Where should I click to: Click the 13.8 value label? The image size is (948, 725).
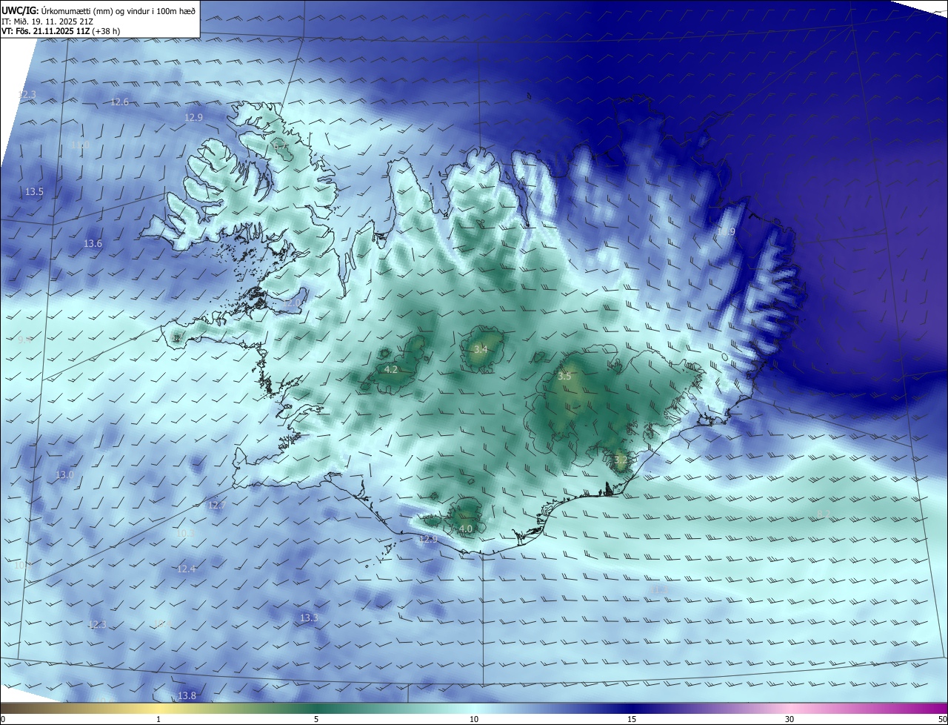pos(187,696)
